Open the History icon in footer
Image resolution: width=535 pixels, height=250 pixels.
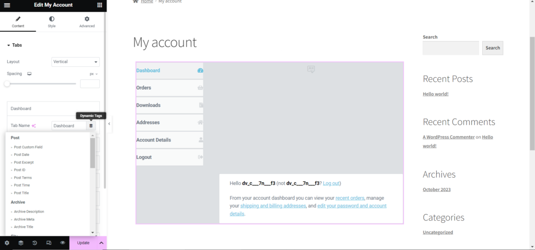35,243
